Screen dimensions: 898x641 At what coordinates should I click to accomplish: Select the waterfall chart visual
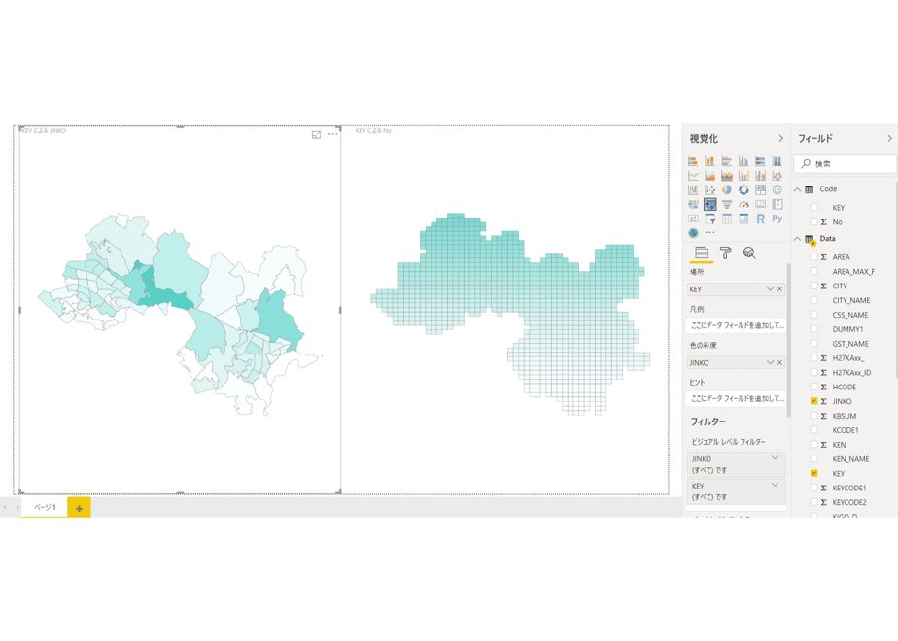(x=693, y=189)
